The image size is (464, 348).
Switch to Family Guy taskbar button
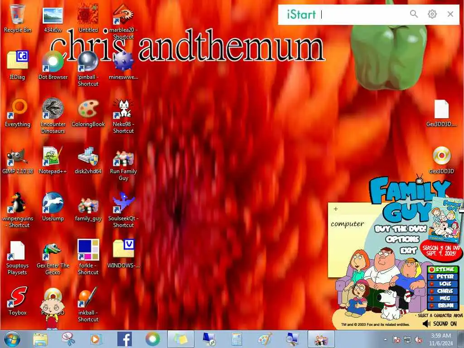point(321,339)
